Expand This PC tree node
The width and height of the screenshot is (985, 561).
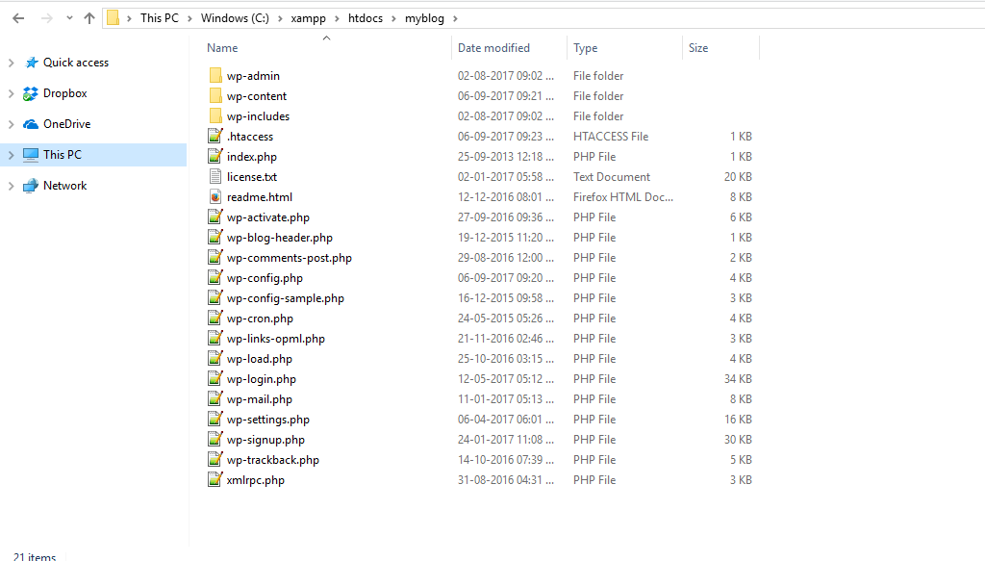[x=11, y=155]
